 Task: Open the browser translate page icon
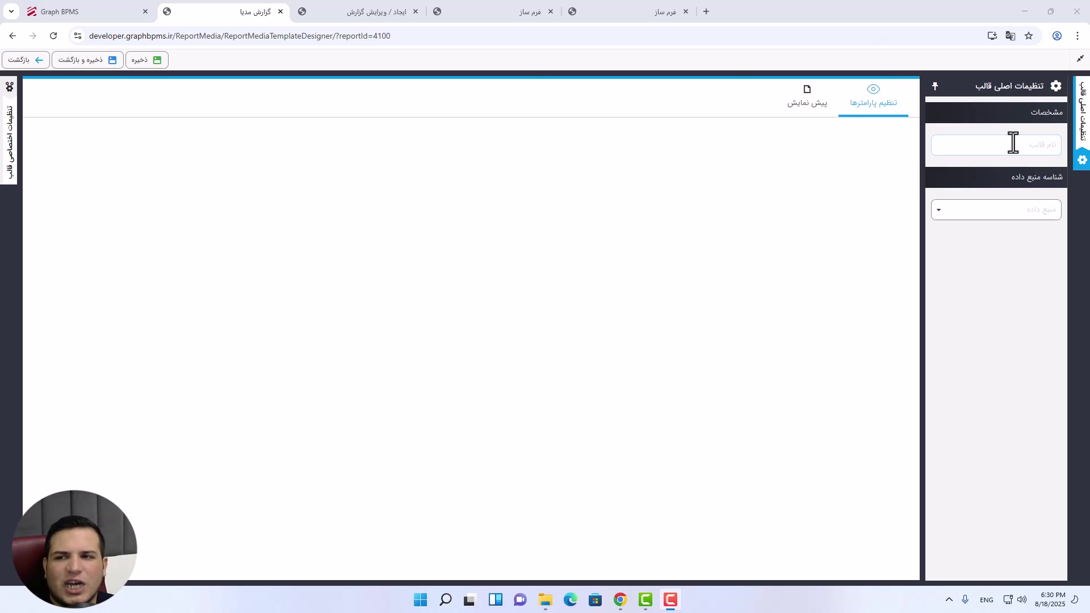[1011, 36]
